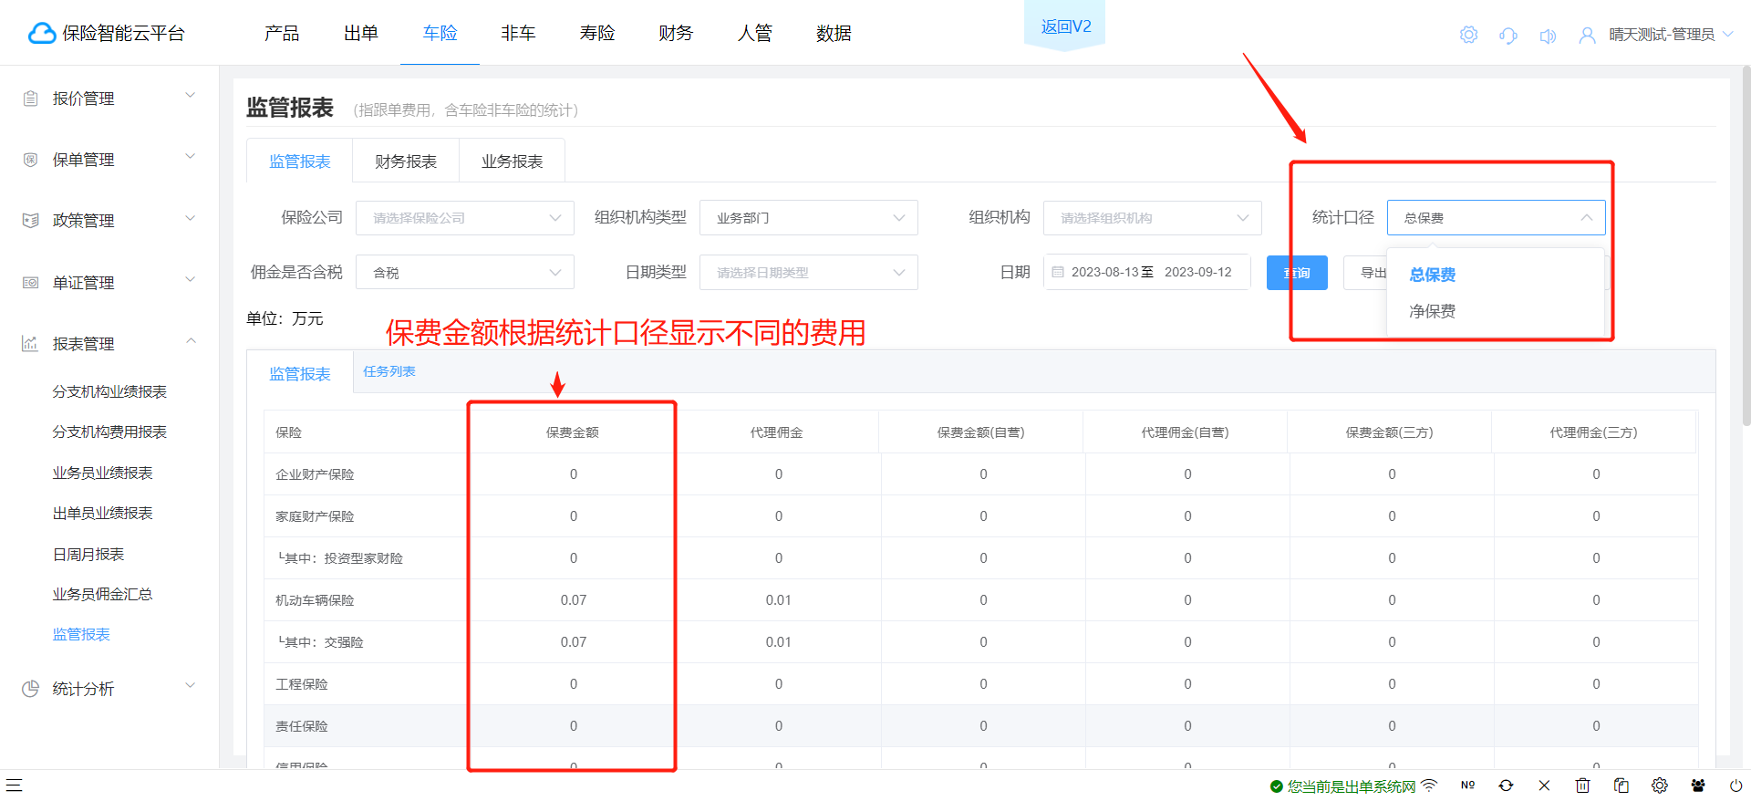Click the speaker announcement icon in the header

(x=1548, y=36)
